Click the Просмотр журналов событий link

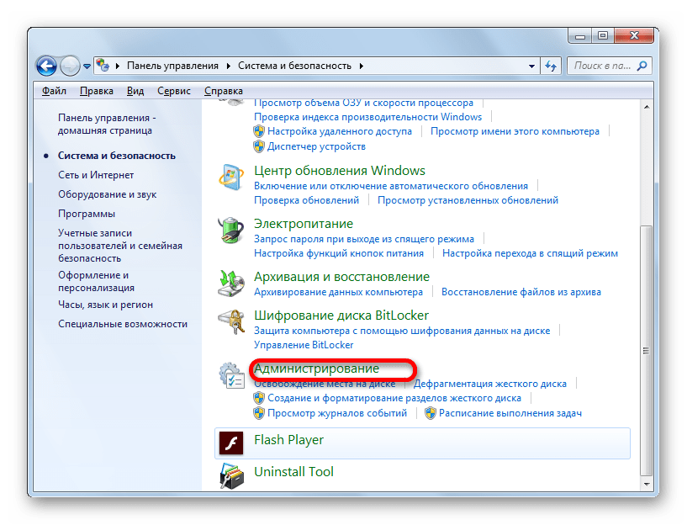(337, 413)
